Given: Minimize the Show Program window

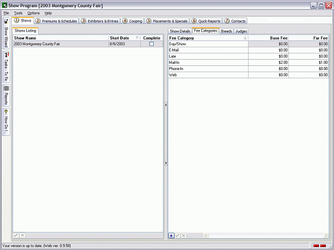Looking at the screenshot, I should point(314,5).
